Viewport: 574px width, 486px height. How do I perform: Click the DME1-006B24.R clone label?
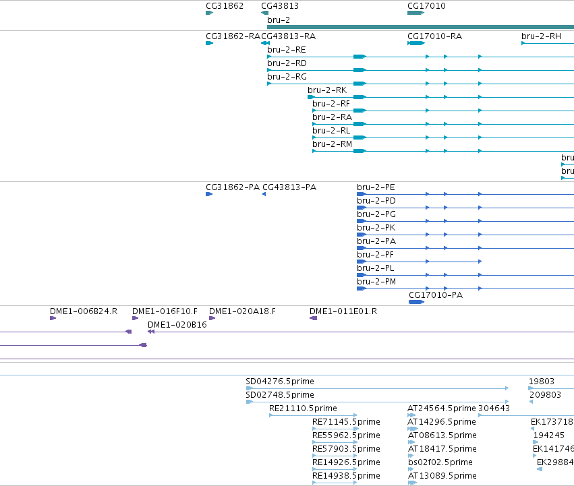click(x=84, y=311)
